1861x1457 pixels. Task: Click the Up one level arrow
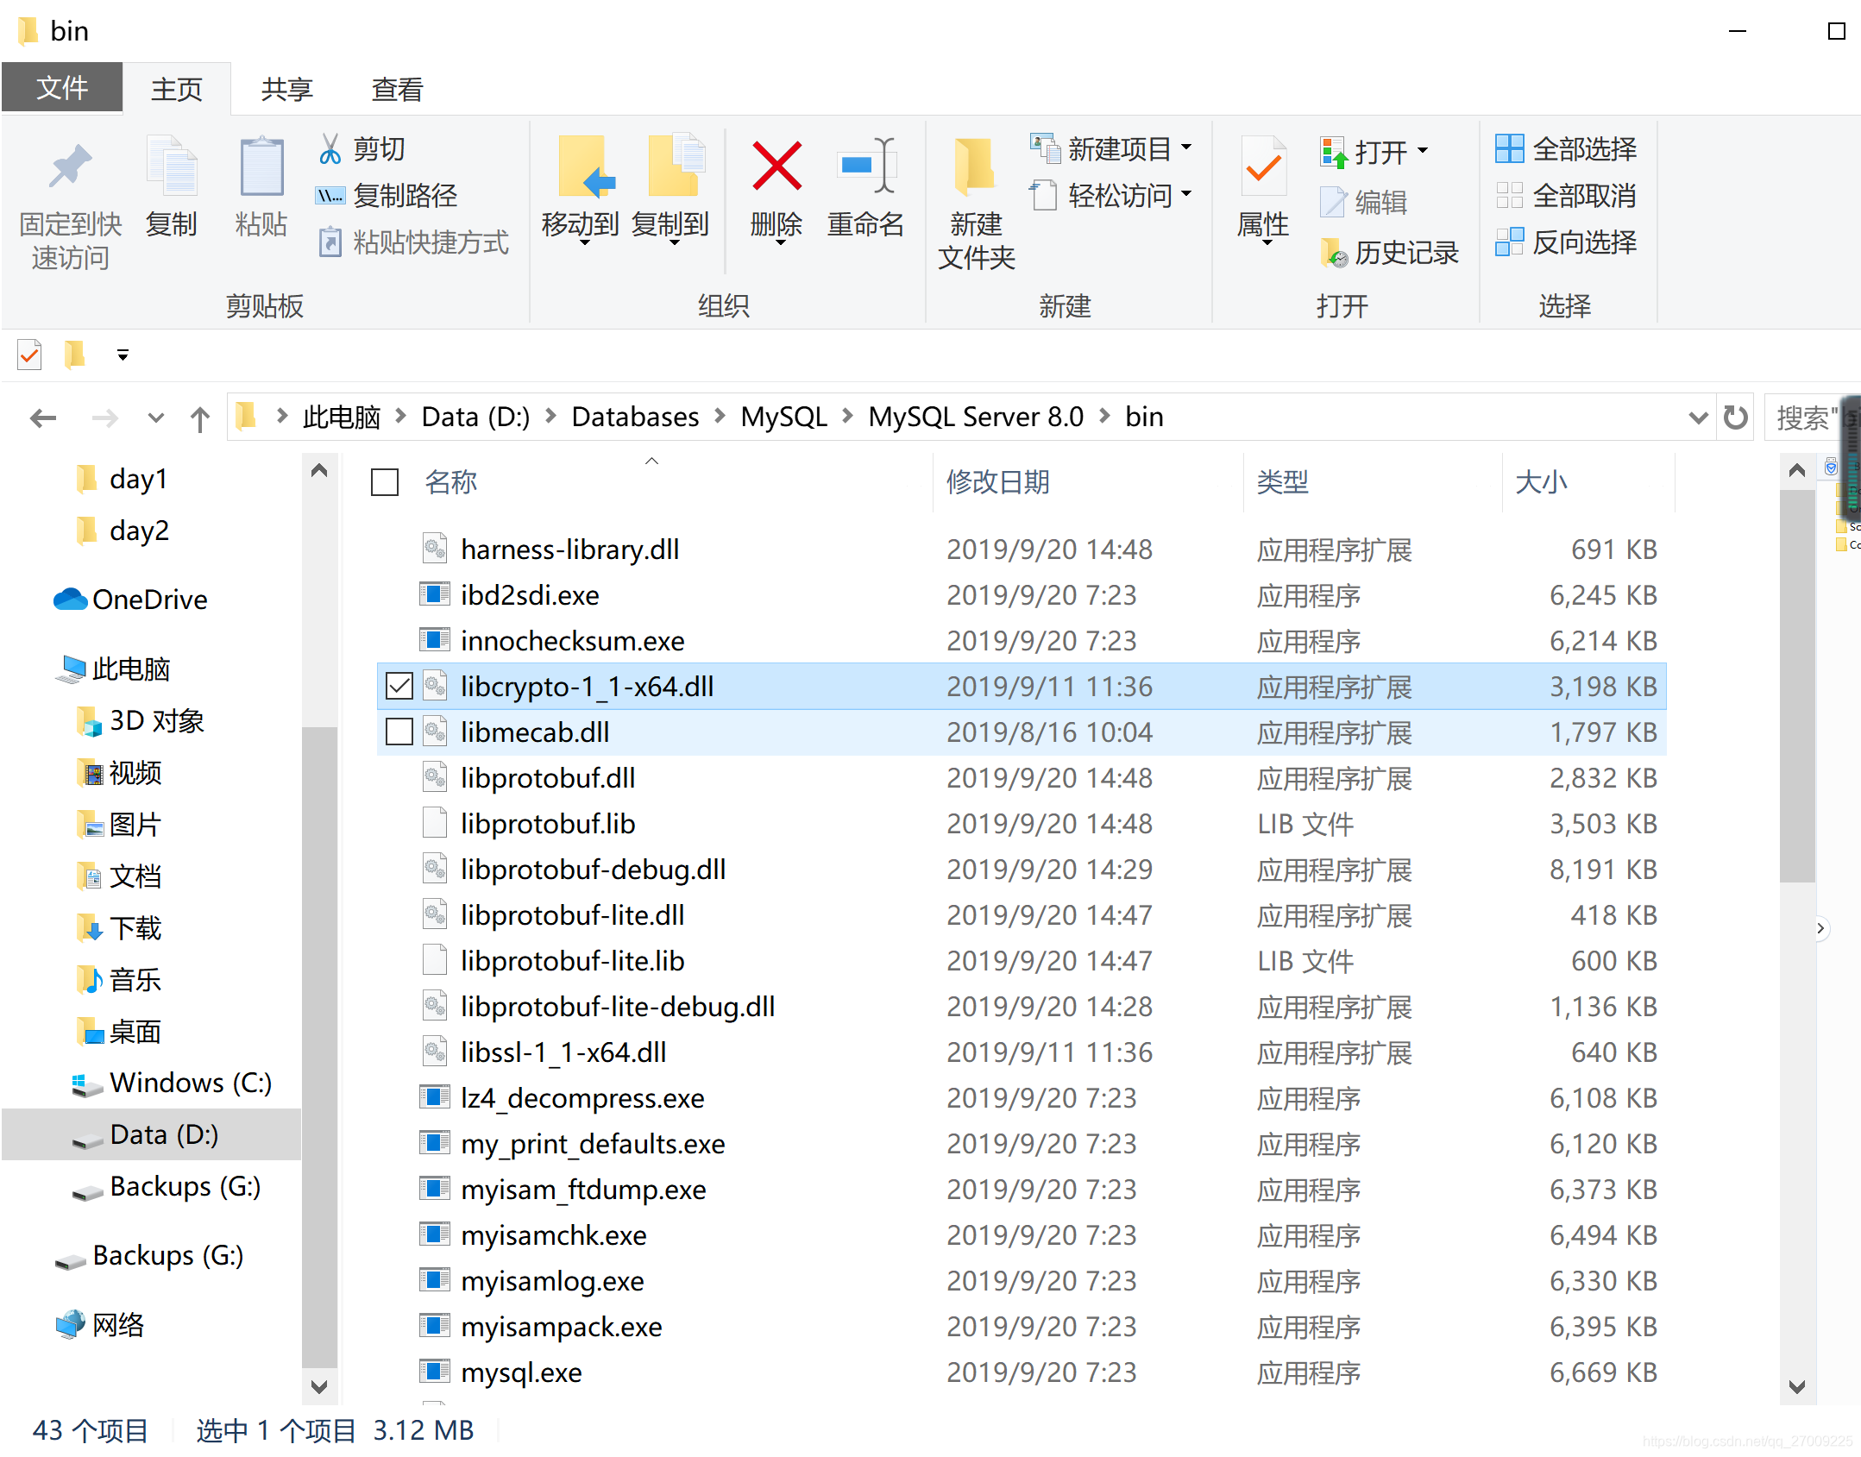(x=200, y=418)
